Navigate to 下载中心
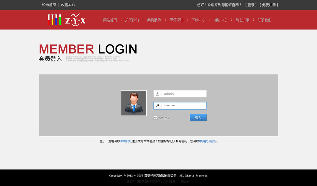 198,20
